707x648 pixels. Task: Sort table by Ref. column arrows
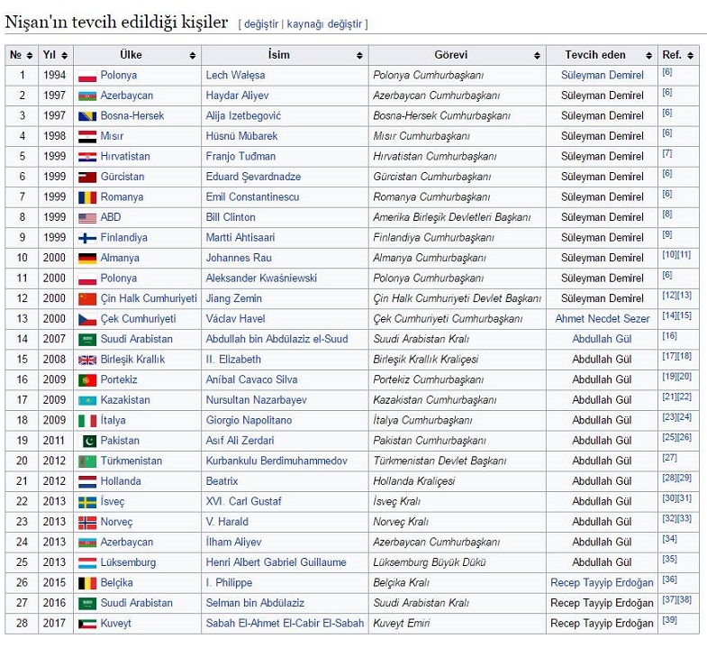[690, 56]
